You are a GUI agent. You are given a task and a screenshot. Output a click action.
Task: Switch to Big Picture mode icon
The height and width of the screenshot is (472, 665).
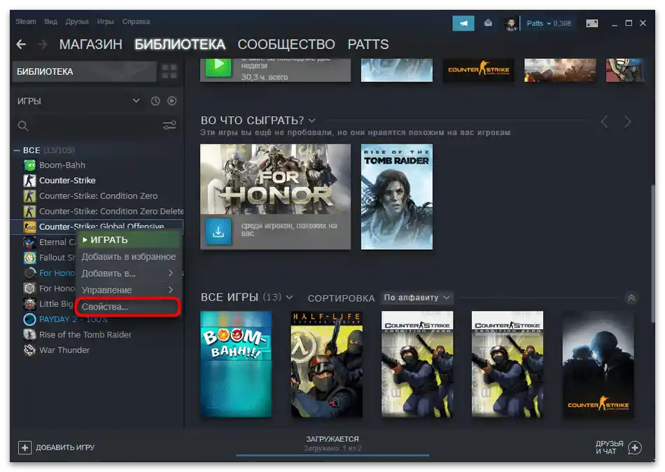click(592, 23)
